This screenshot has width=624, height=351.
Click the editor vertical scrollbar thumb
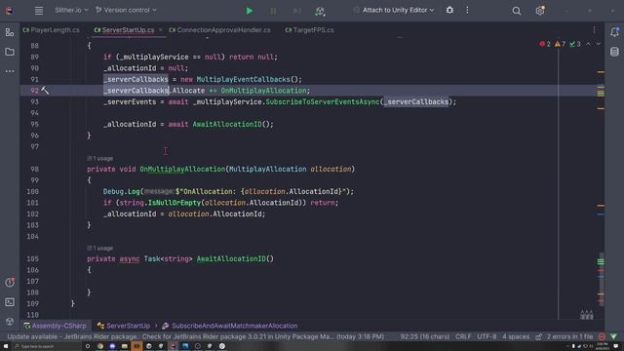(601, 279)
